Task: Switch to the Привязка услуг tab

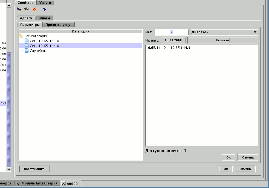Action: 59,25
